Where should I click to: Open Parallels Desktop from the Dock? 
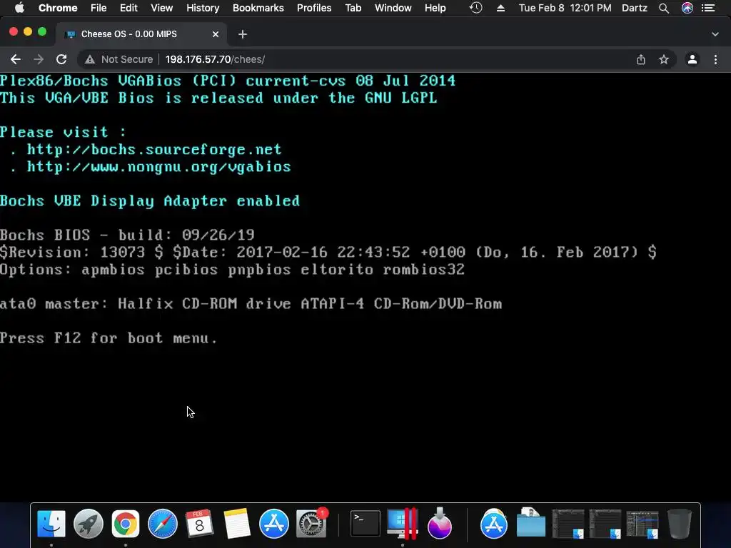point(402,524)
